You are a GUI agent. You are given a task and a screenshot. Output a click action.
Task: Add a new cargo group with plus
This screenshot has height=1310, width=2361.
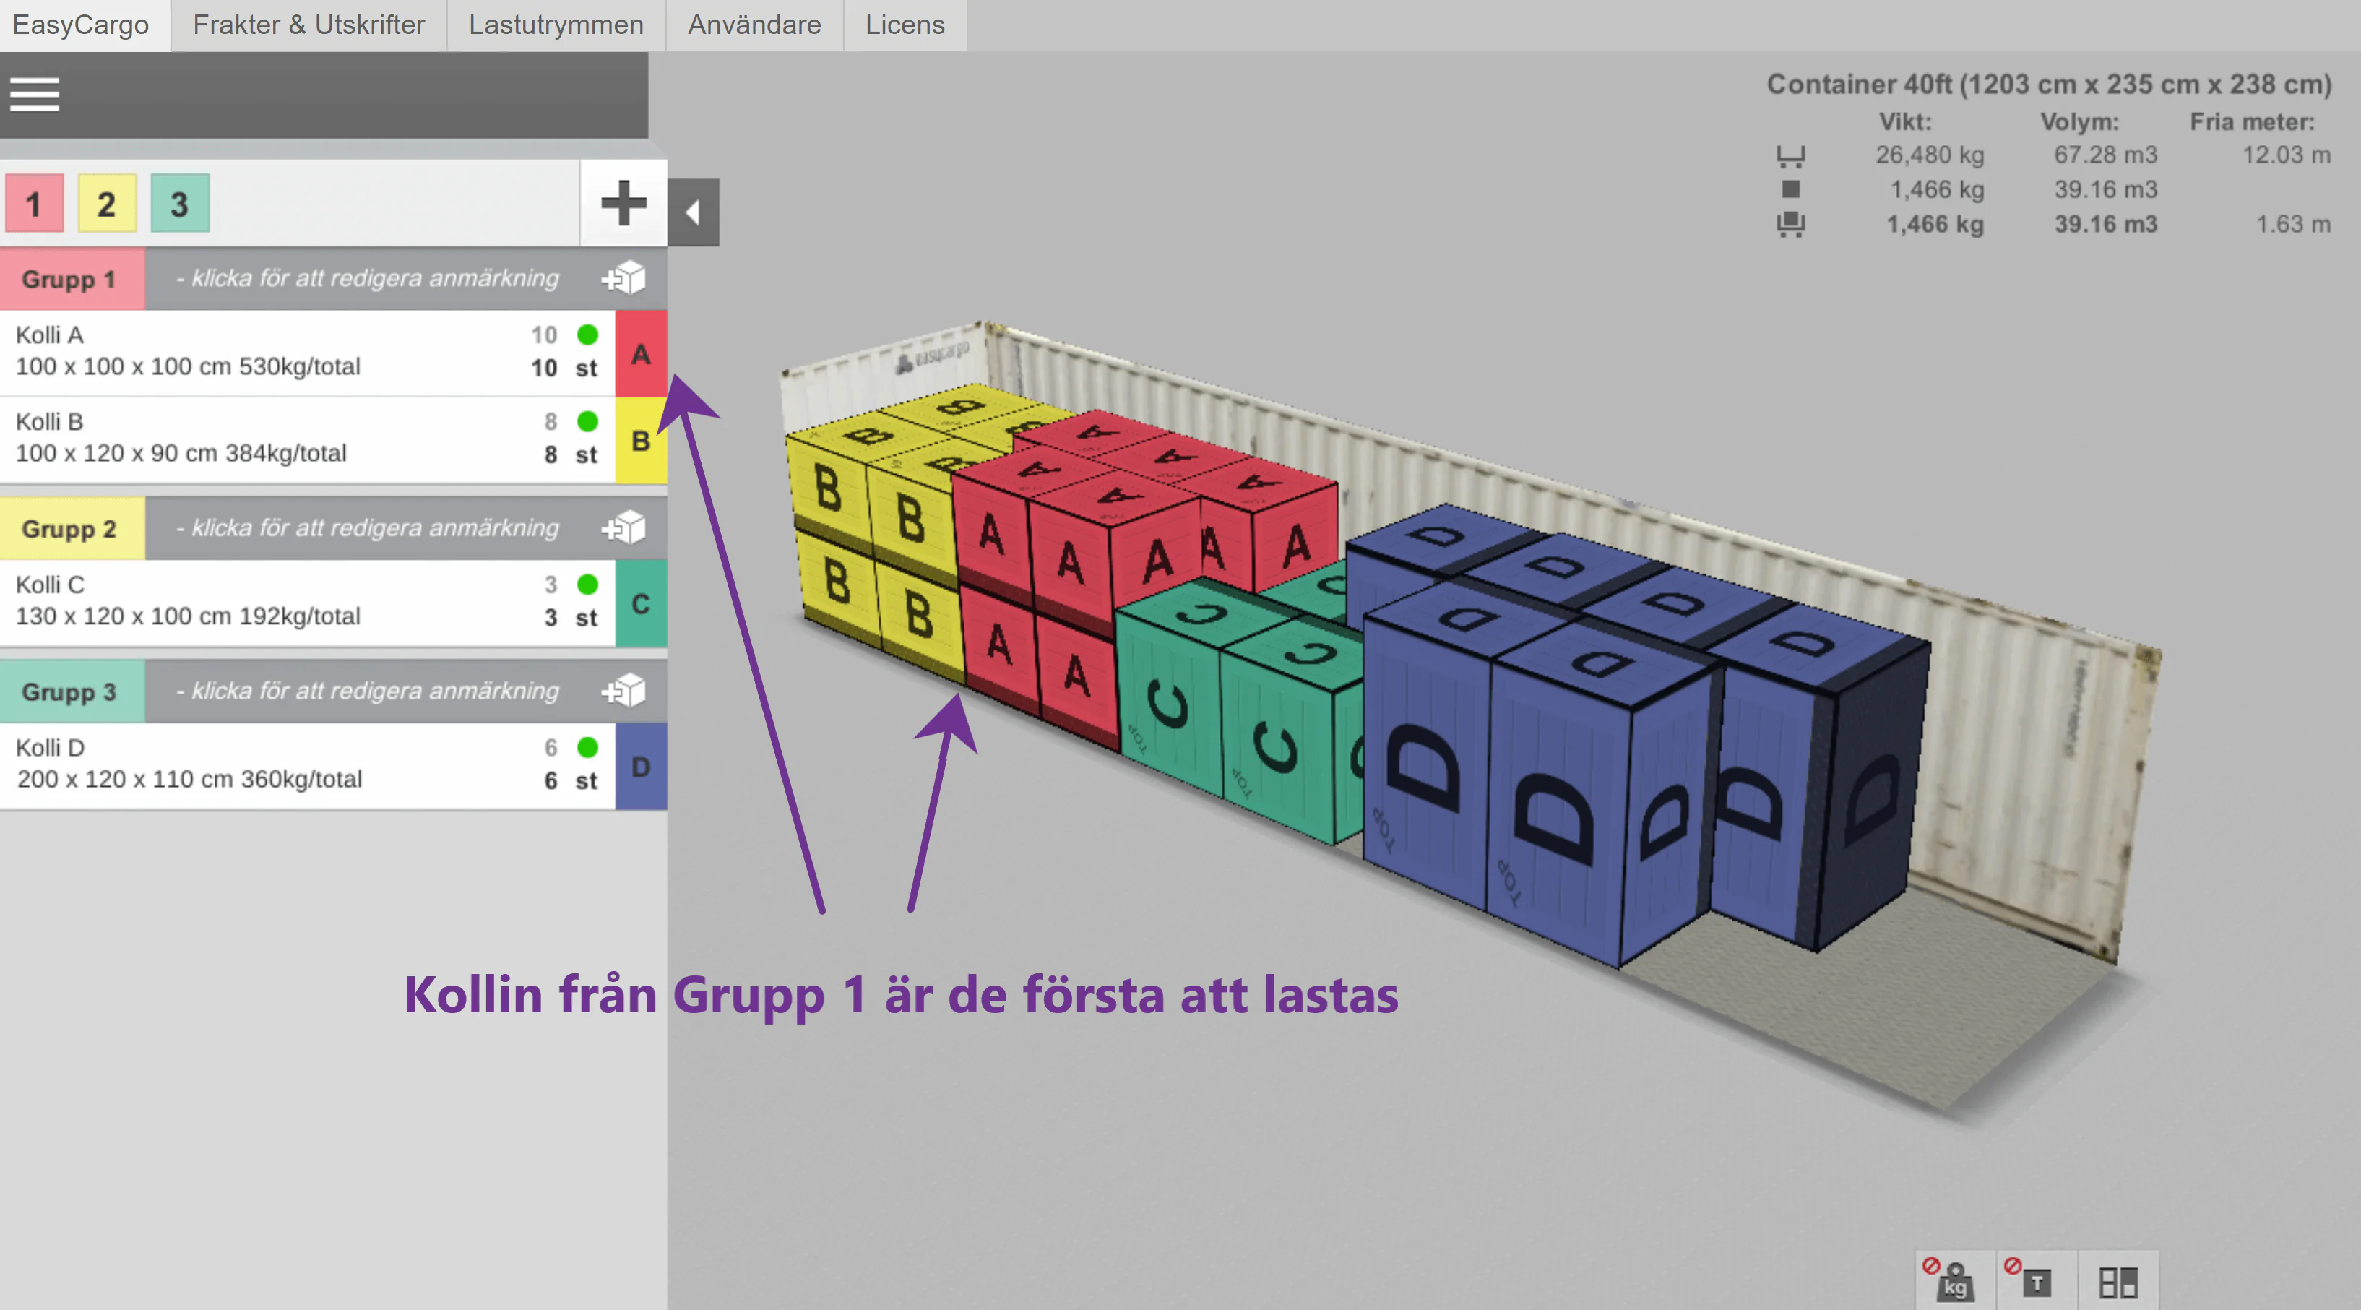(623, 204)
